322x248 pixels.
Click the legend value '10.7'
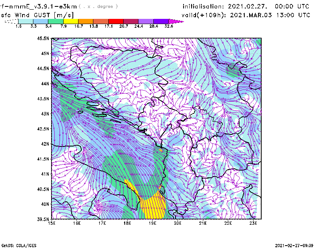click(x=78, y=26)
